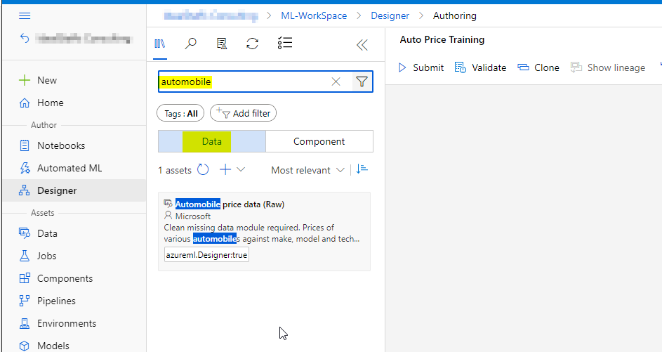Open the asset library icon tab
This screenshot has width=662, height=352.
pos(160,44)
